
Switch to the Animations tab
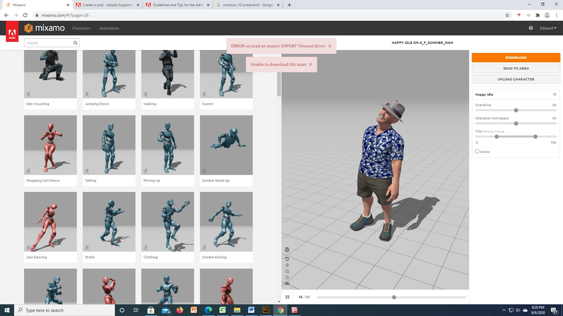point(109,28)
